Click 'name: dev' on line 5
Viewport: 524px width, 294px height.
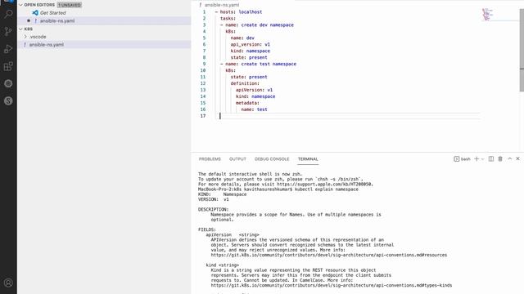click(242, 38)
